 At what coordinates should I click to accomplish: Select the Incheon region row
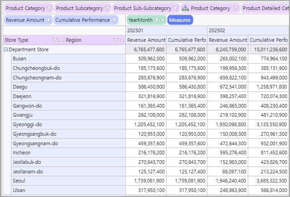pos(68,153)
